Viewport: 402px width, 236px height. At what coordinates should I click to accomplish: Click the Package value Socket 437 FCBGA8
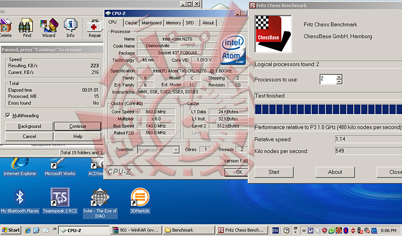click(x=177, y=53)
